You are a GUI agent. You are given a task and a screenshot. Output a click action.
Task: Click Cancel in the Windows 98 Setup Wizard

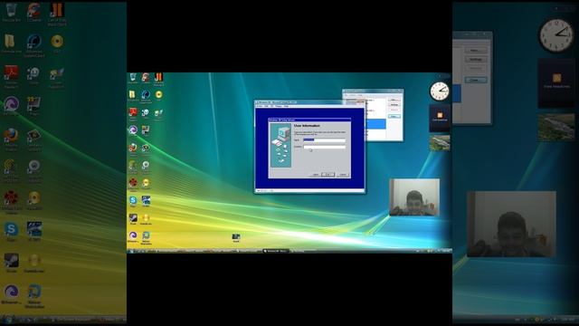[343, 175]
